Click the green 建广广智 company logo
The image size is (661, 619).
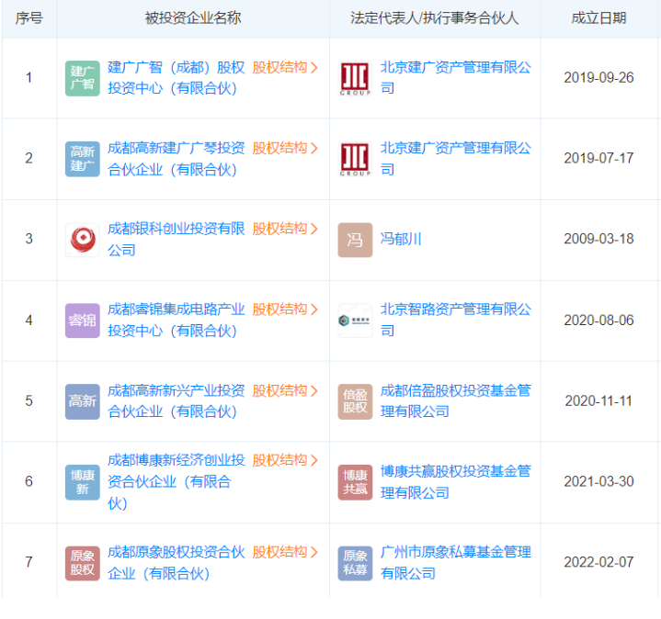pyautogui.click(x=82, y=78)
